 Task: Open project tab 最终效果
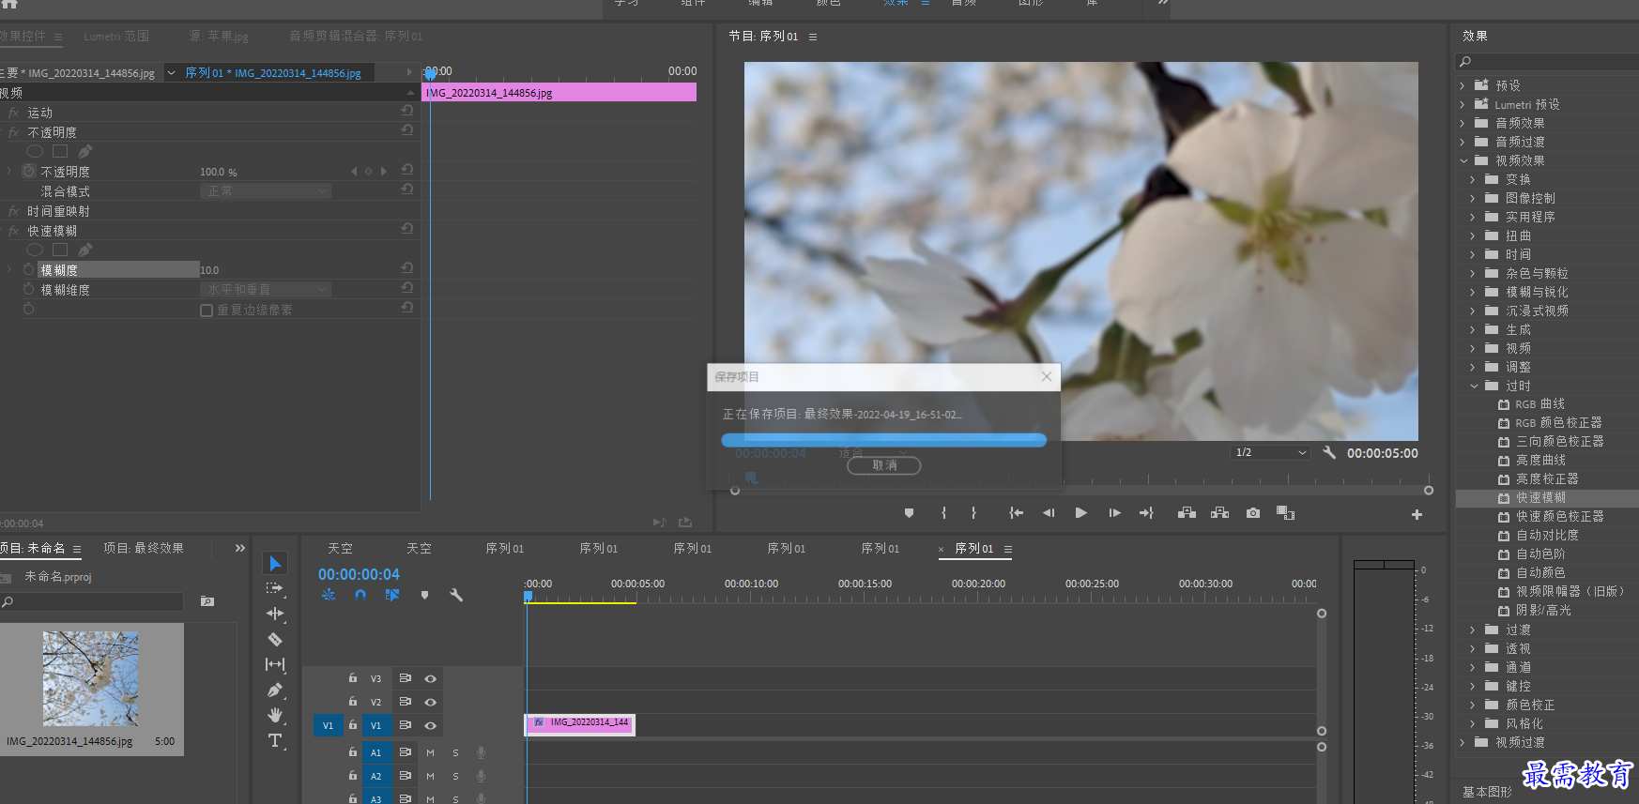tap(144, 548)
